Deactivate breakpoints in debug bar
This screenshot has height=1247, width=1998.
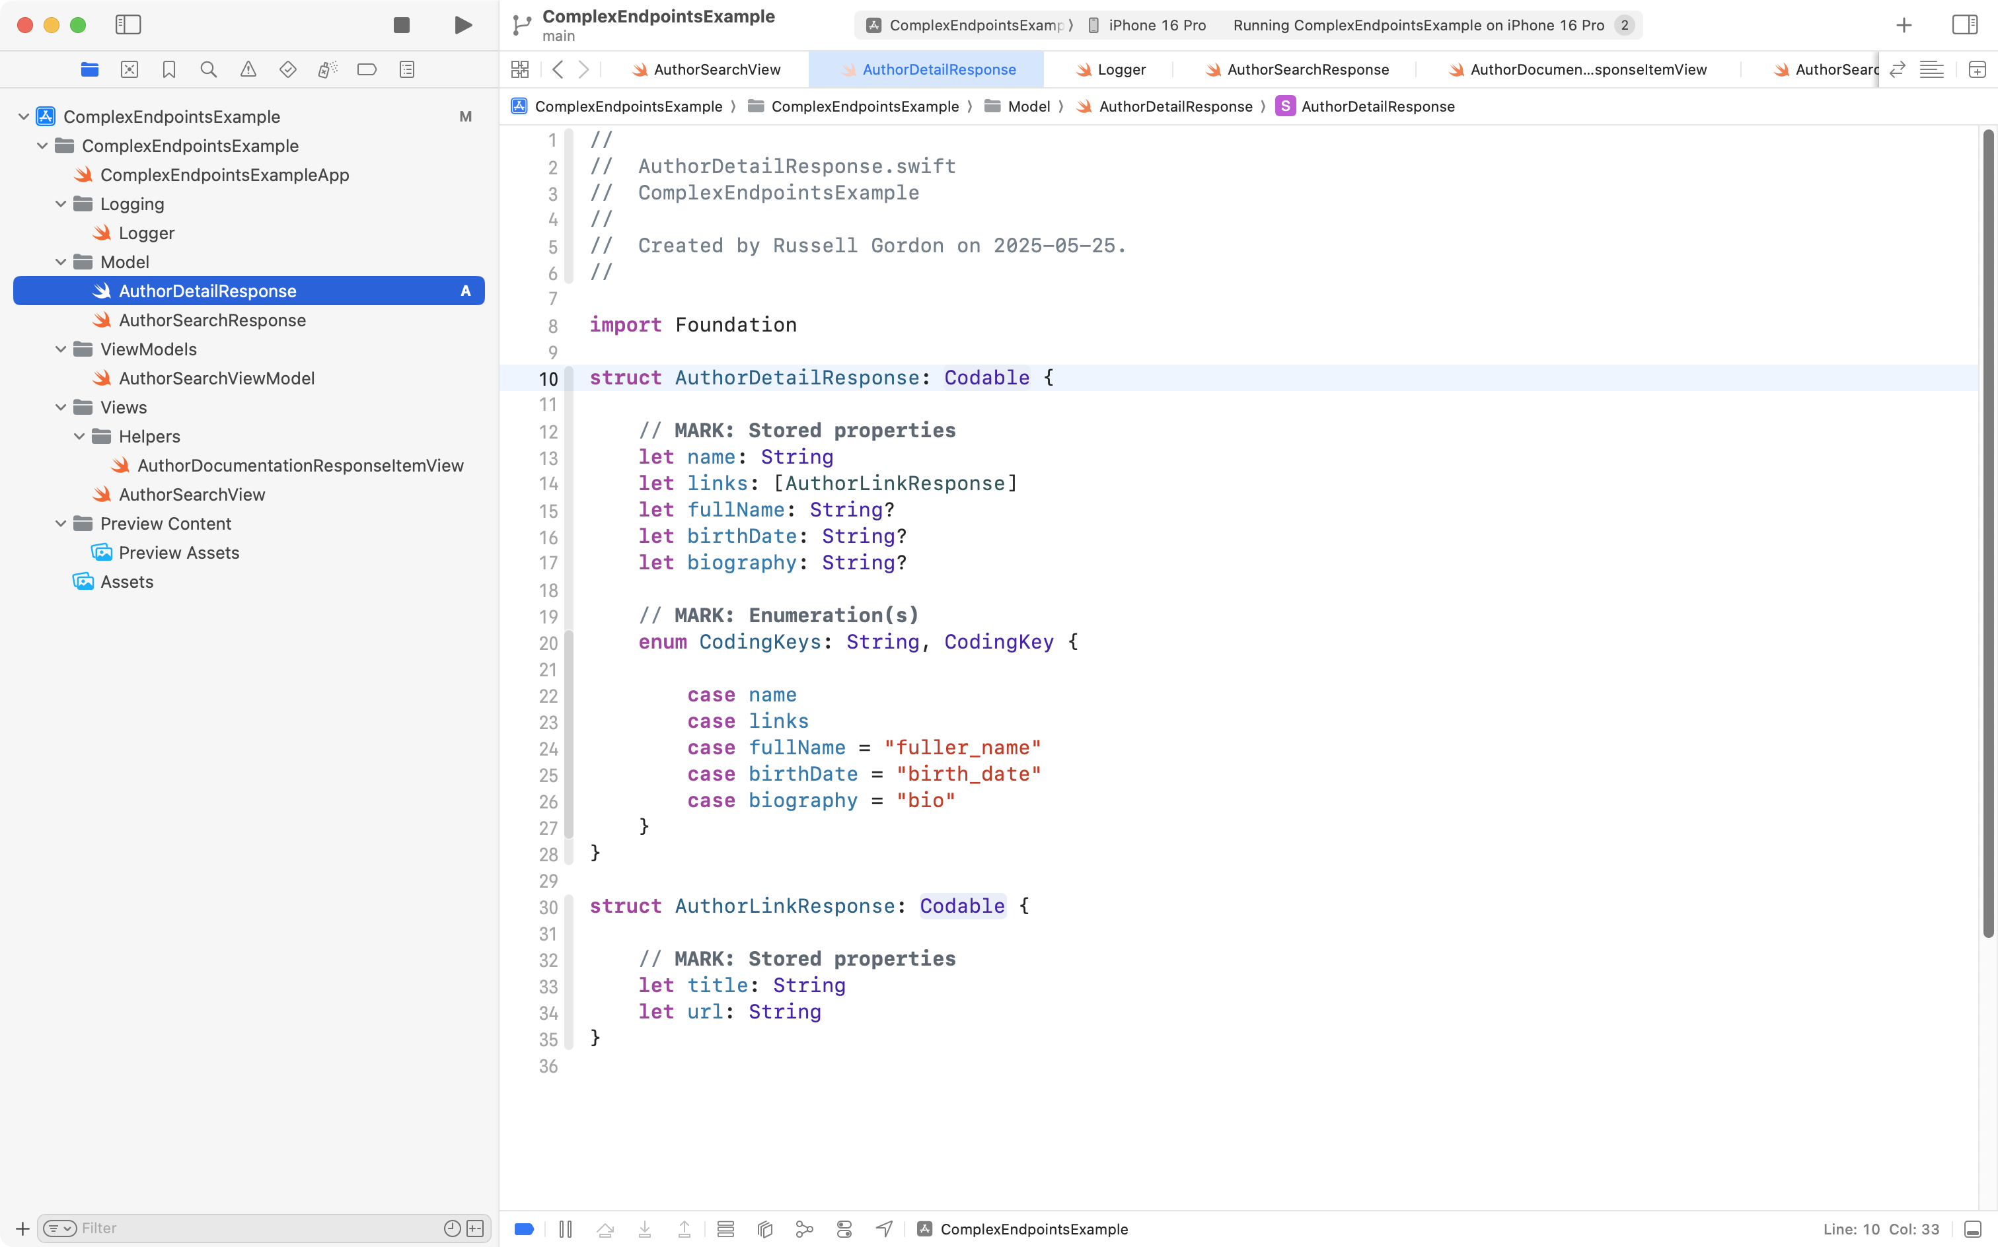(524, 1229)
